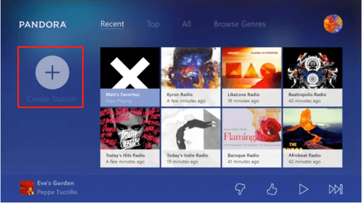Click the Beatropolis Radio label
This screenshot has width=362, height=203.
[307, 94]
